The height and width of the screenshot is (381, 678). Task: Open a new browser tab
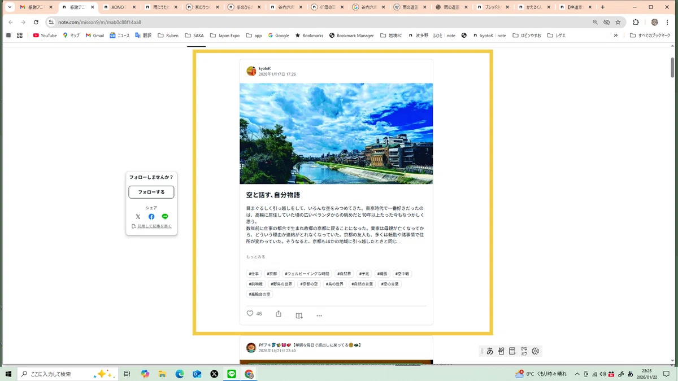click(x=603, y=7)
